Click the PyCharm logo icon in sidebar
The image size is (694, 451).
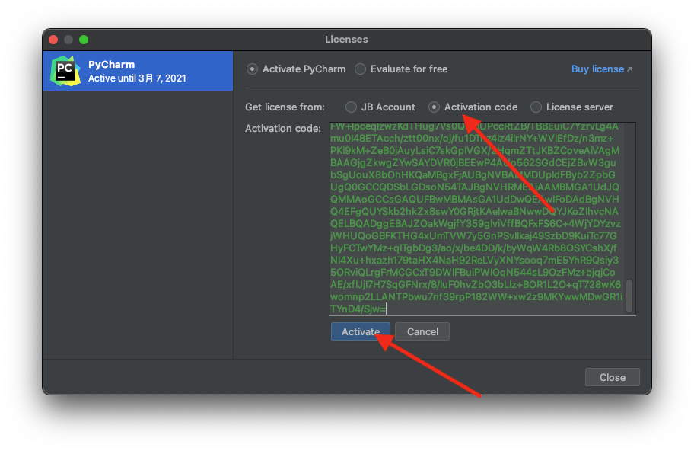pyautogui.click(x=65, y=71)
